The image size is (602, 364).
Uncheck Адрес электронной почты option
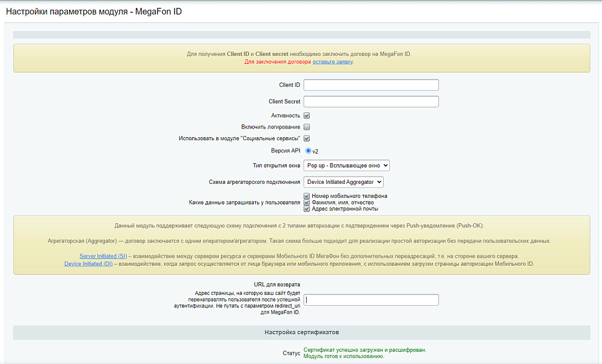(x=307, y=208)
